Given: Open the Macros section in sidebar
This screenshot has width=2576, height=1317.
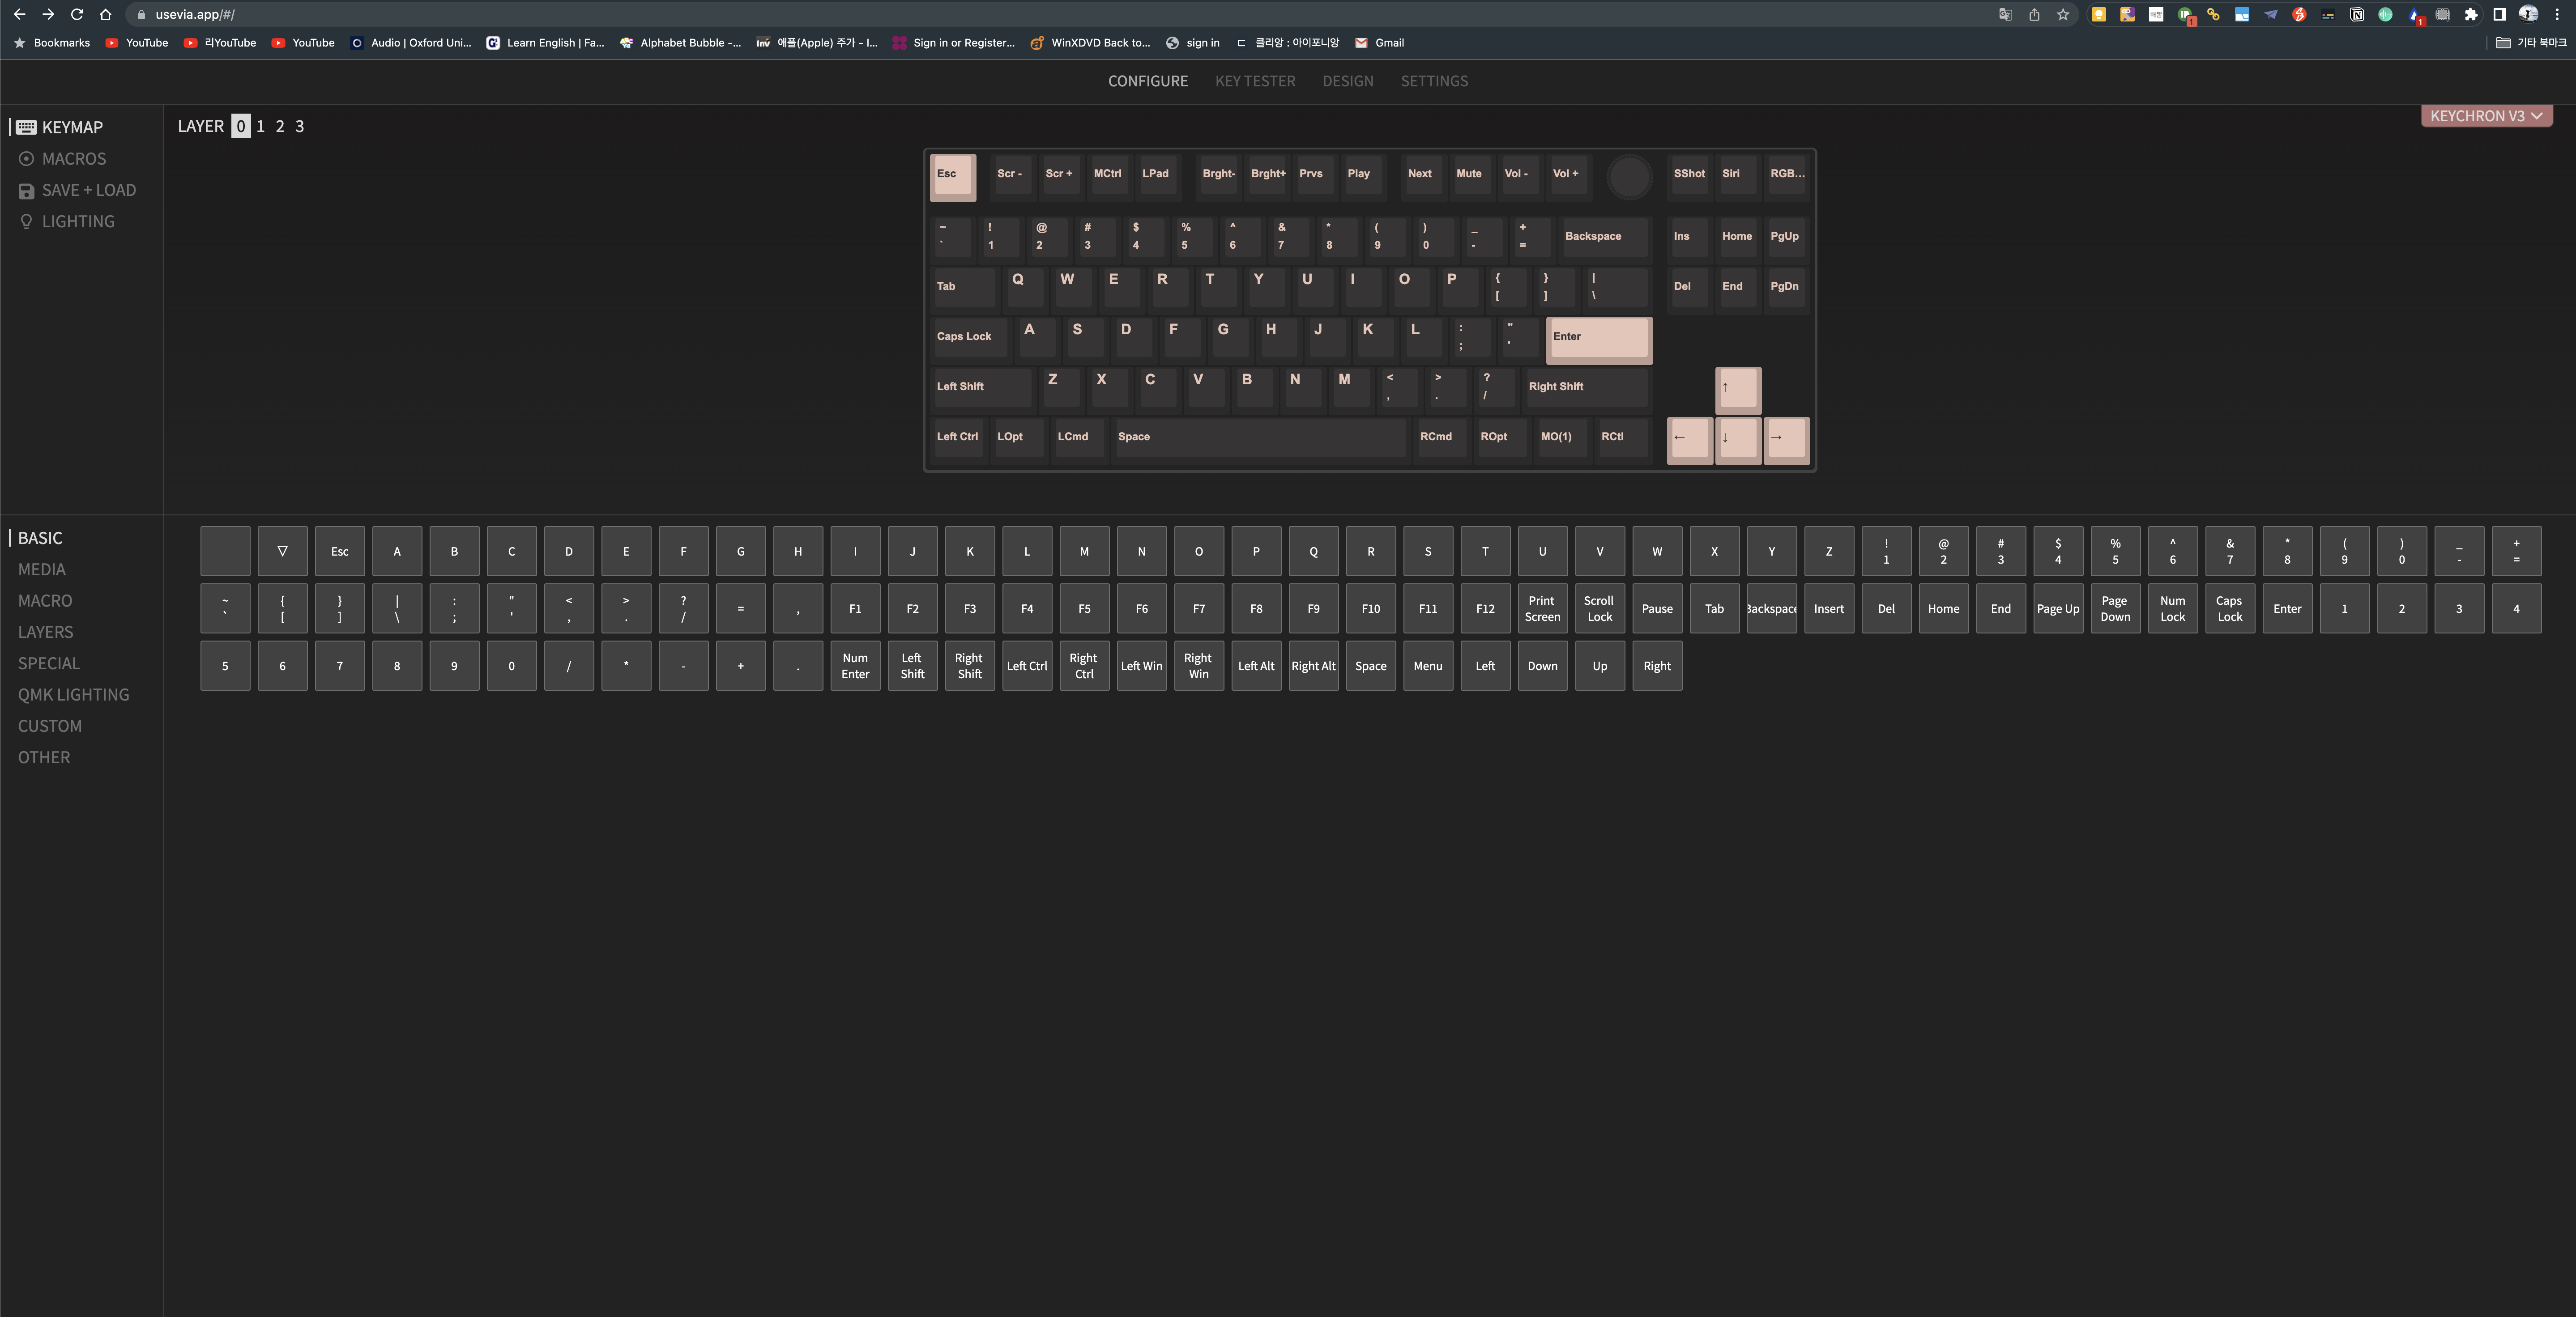Looking at the screenshot, I should 73,159.
